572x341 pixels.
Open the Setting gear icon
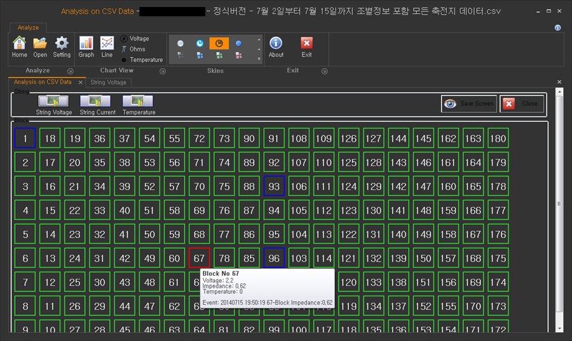62,47
